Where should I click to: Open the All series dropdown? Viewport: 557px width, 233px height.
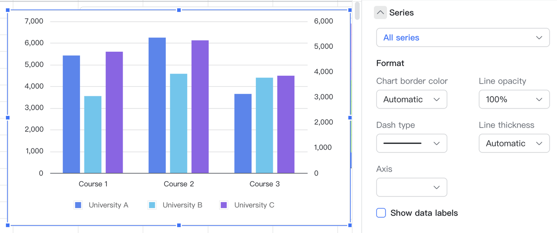[463, 38]
